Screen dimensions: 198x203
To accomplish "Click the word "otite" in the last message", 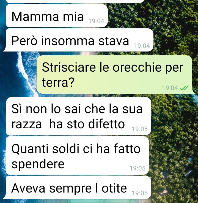I will [x=114, y=188].
